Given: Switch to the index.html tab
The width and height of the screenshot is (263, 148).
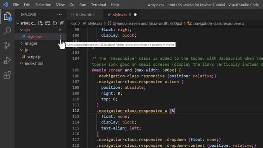Looking at the screenshot, I should tap(85, 15).
